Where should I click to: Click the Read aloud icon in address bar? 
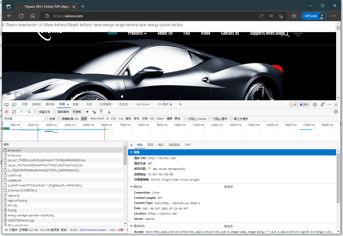click(x=261, y=16)
